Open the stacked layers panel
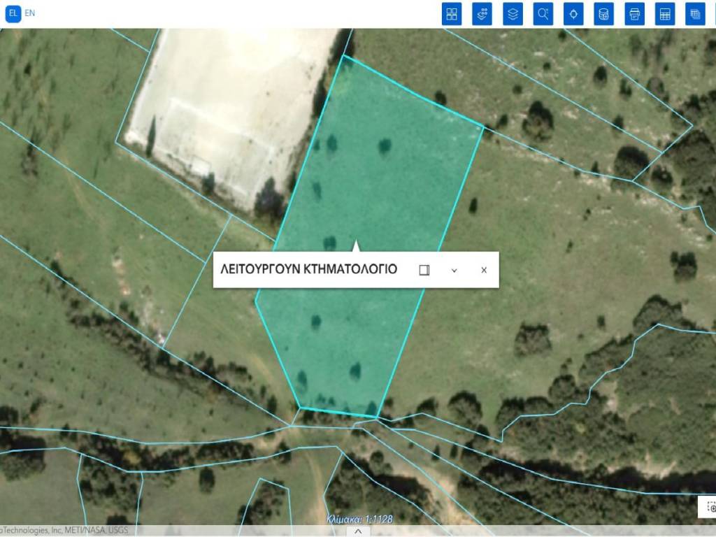 [x=513, y=14]
